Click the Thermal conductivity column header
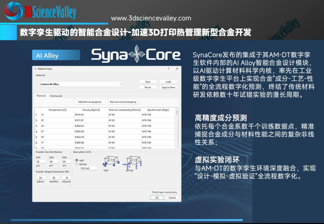 click(x=125, y=110)
